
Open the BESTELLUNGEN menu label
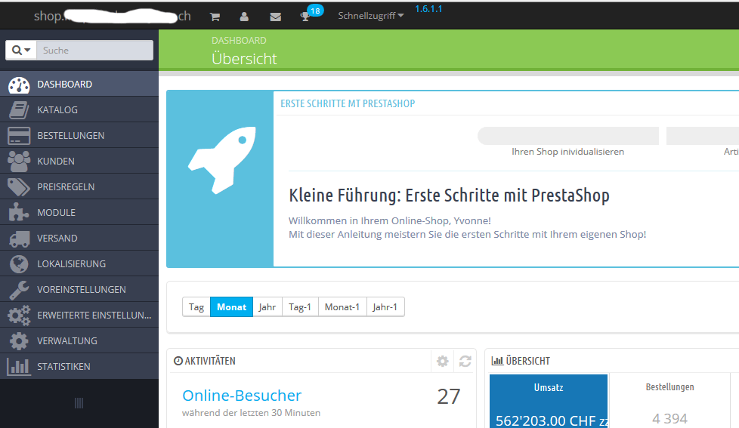pos(71,136)
